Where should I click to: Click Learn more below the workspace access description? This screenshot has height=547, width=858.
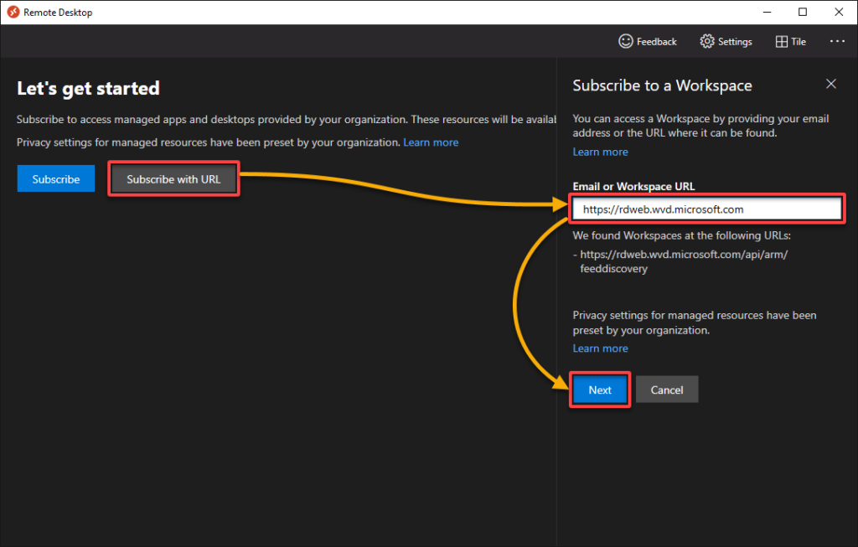coord(600,152)
